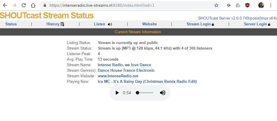The height and width of the screenshot is (121, 277).
Task: Click Dance House Trance Electronic genre link
Action: [x=126, y=71]
